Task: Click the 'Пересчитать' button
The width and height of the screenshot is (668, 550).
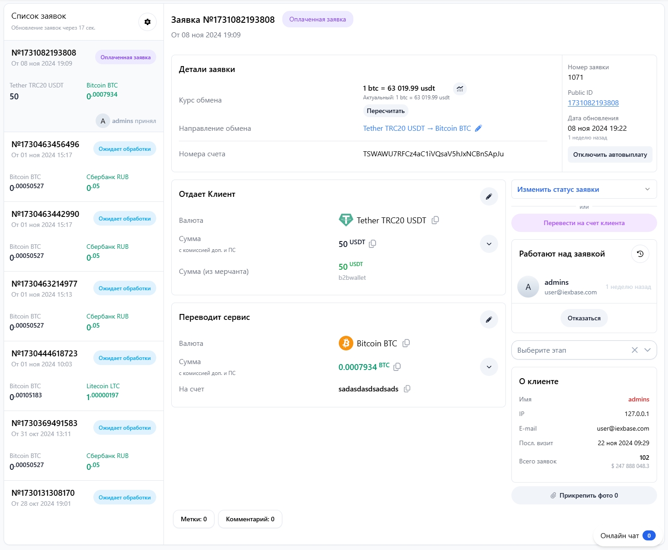Action: pos(385,111)
